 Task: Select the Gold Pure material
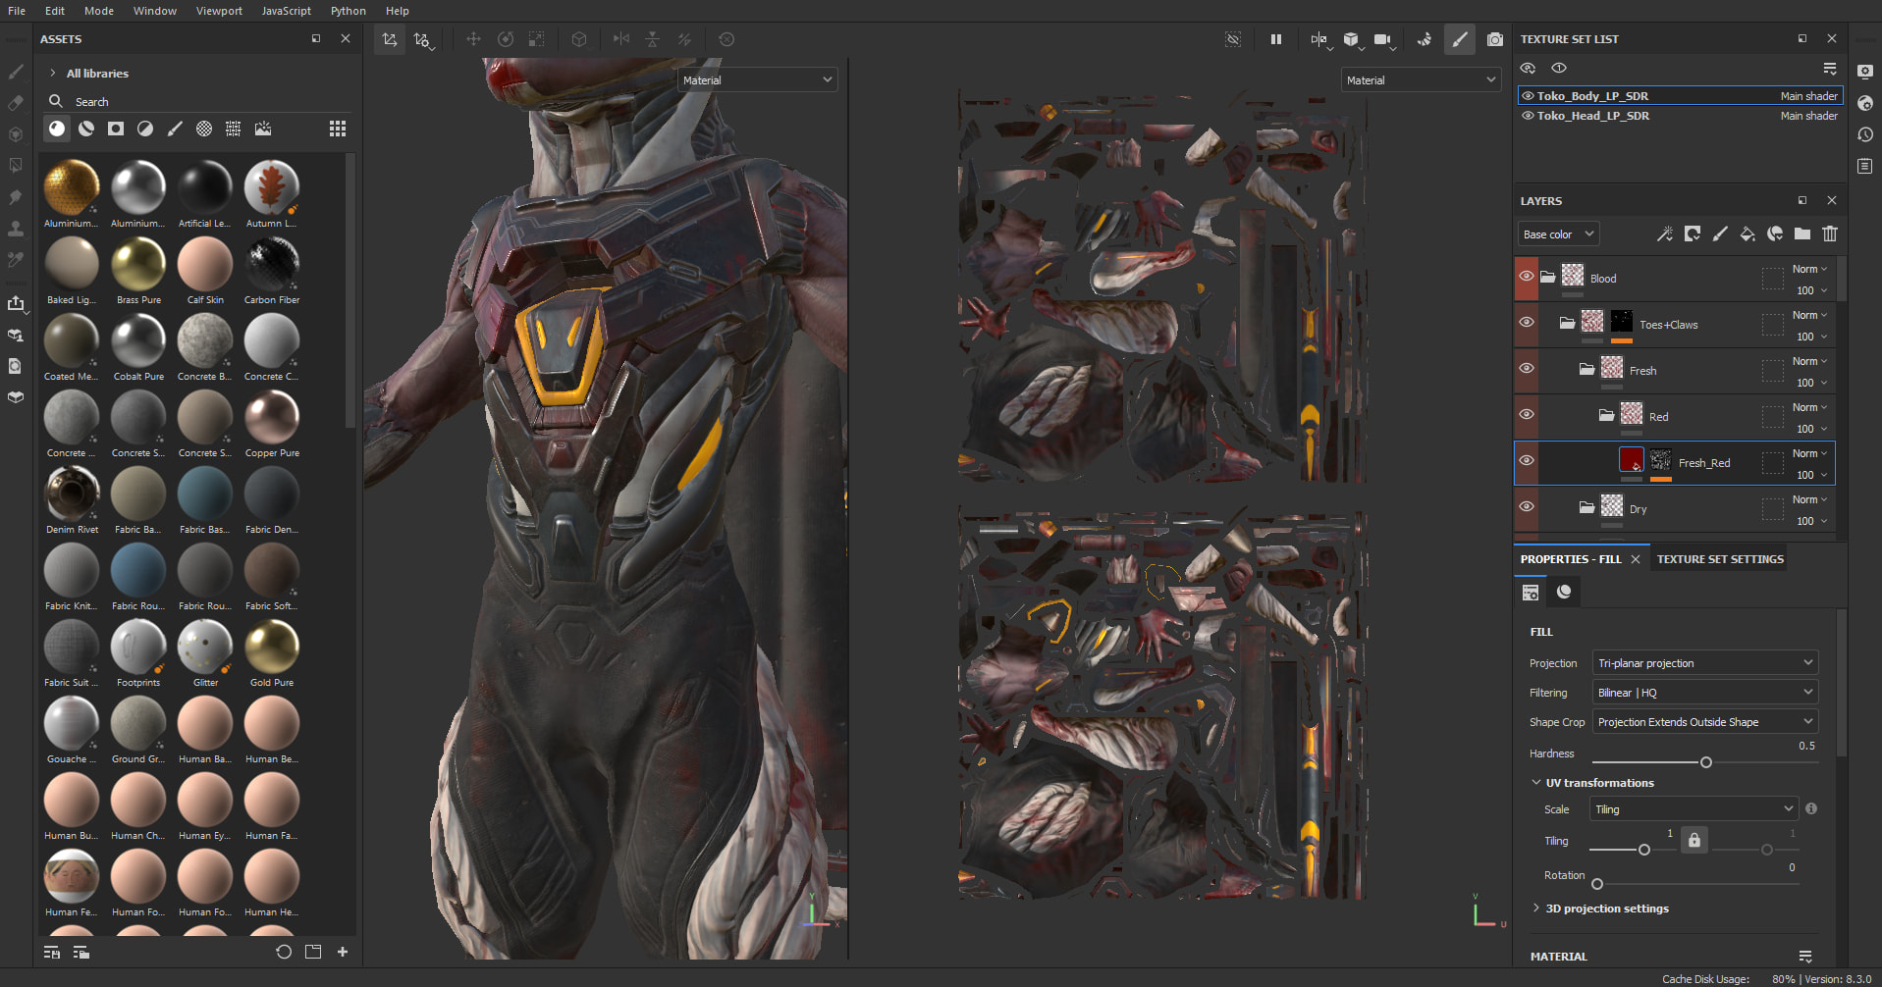point(272,648)
